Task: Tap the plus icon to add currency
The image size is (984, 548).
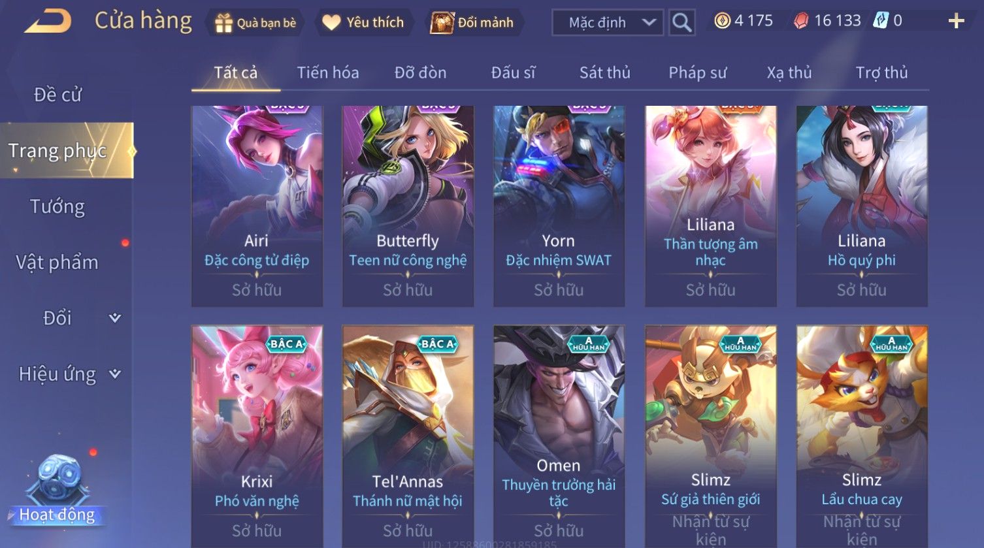Action: (956, 22)
